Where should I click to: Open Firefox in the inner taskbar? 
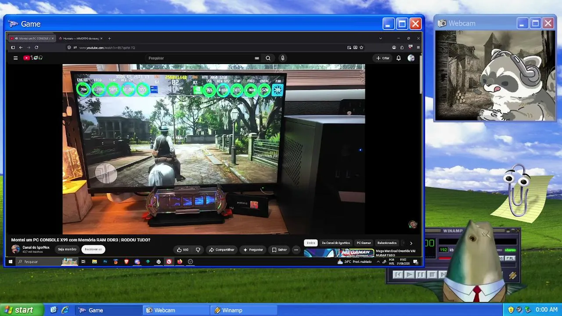tap(180, 262)
